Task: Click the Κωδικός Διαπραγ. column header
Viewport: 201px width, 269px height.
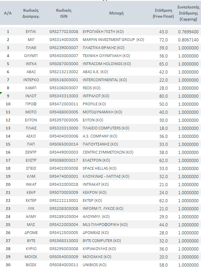Action: point(31,13)
